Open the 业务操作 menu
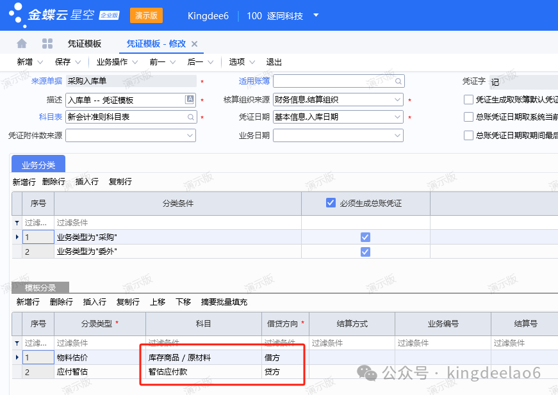Viewport: 558px width, 395px height. (x=117, y=62)
